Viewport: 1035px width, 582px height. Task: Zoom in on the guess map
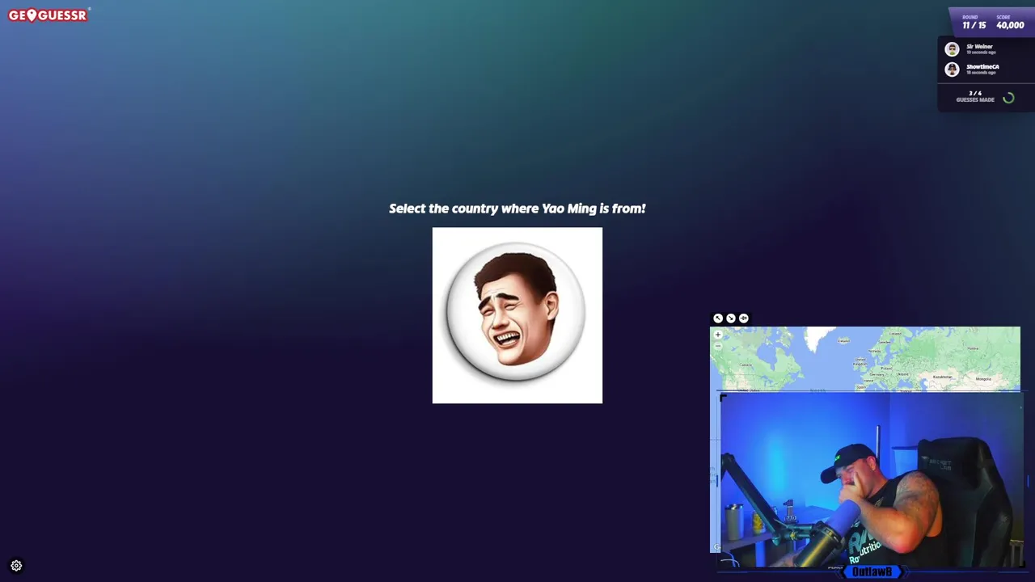pos(718,335)
